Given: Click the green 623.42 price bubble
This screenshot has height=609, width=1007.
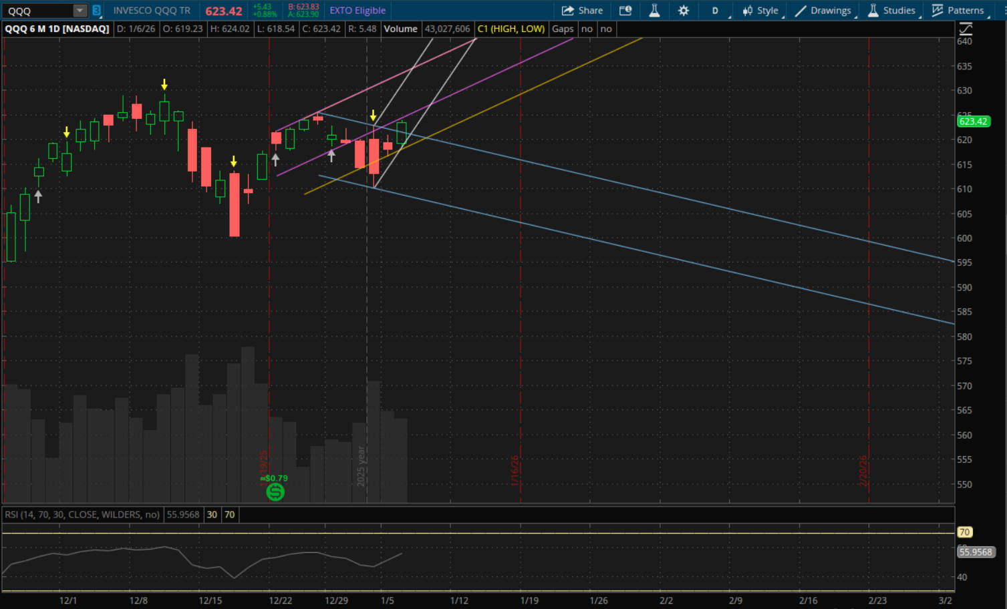Looking at the screenshot, I should (x=973, y=122).
